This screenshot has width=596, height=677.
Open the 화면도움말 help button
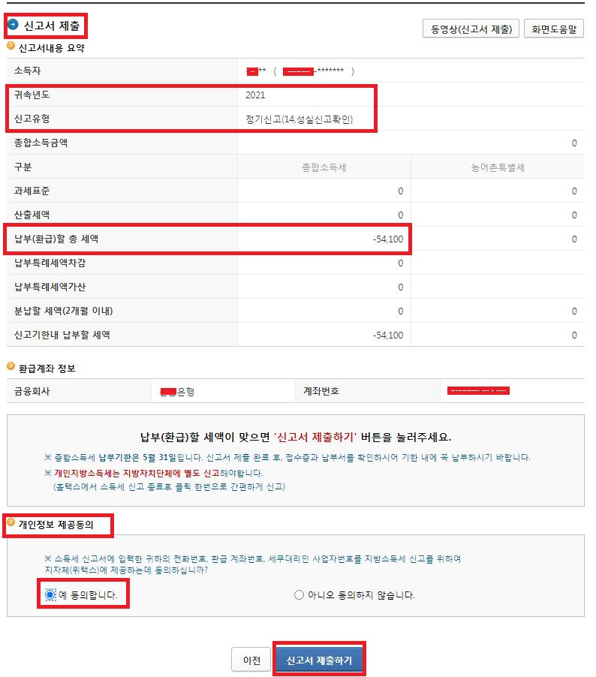pos(554,29)
